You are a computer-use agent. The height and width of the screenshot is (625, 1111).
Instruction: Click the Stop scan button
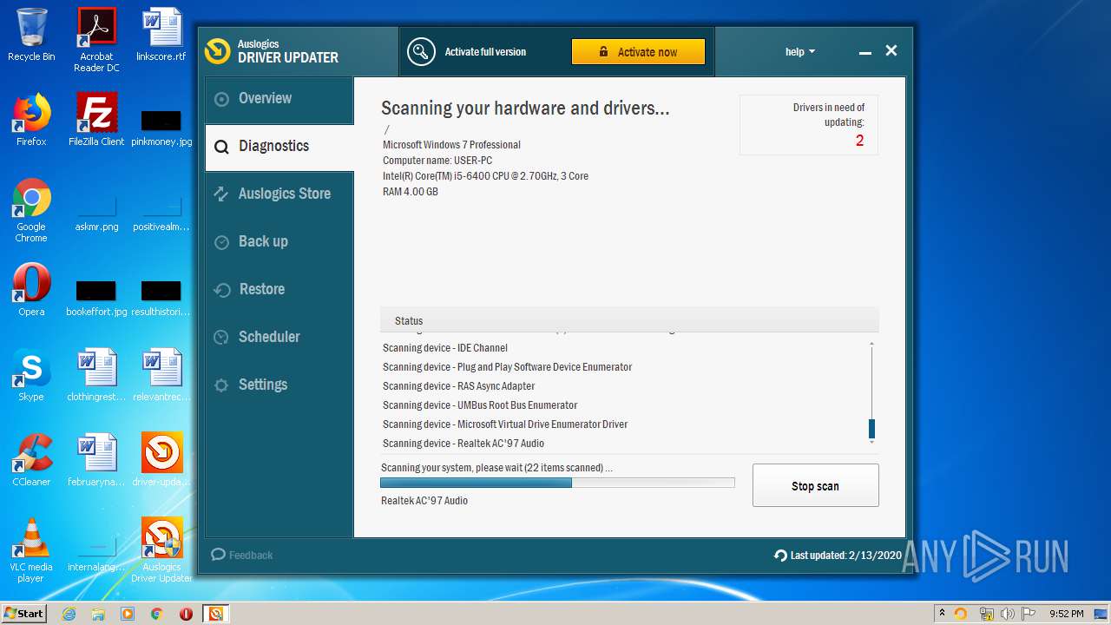coord(815,486)
